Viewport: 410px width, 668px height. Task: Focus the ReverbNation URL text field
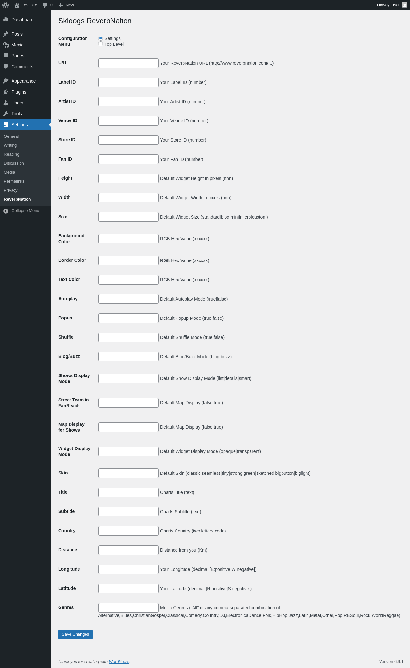(x=128, y=63)
